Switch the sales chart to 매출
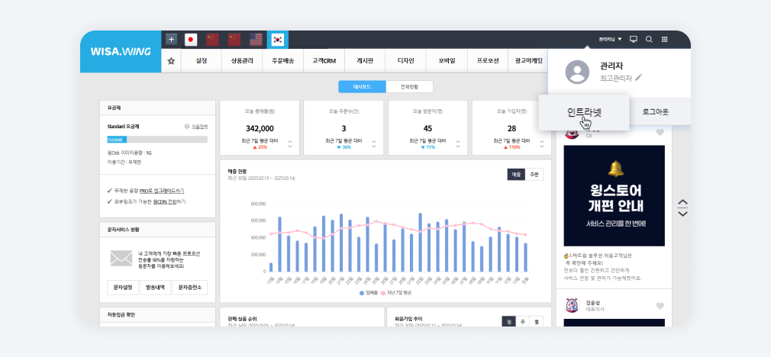 [x=516, y=175]
